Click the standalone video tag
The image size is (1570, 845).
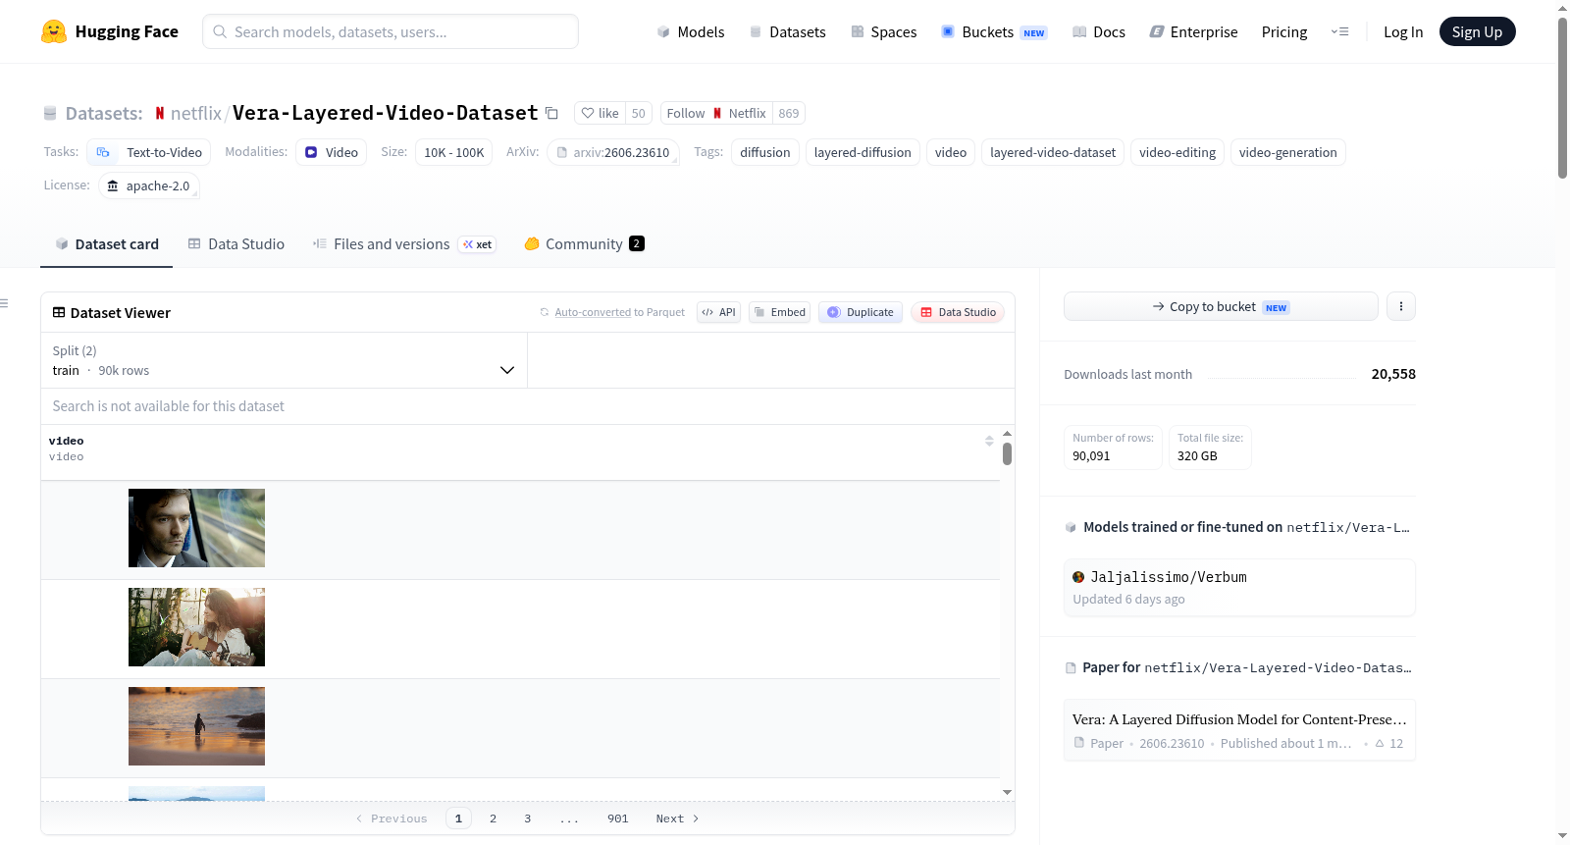pyautogui.click(x=951, y=152)
